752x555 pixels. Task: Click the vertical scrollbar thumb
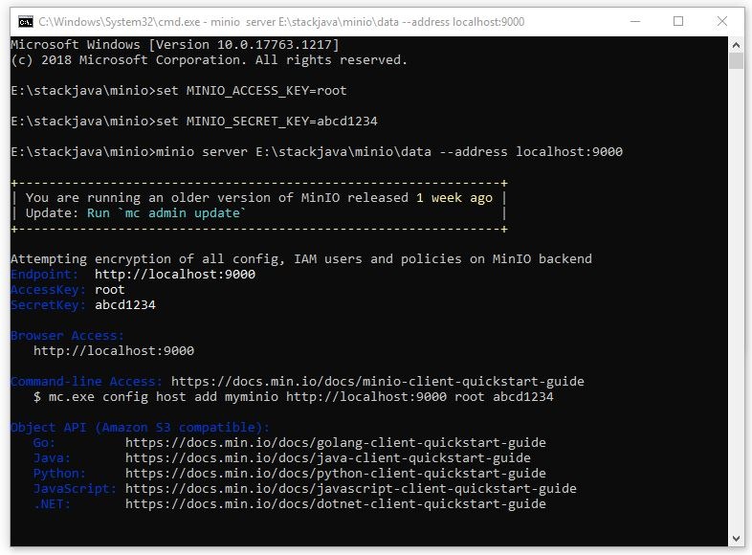[735, 61]
